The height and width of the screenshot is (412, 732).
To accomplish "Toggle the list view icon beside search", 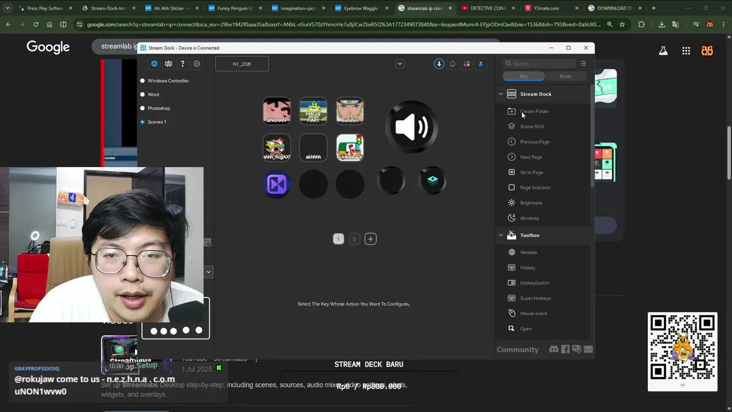I will point(583,64).
